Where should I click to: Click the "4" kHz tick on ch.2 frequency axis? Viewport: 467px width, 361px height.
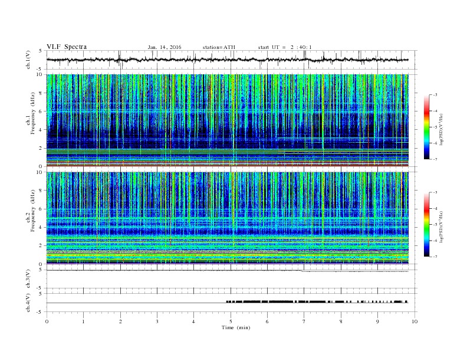pyautogui.click(x=41, y=227)
